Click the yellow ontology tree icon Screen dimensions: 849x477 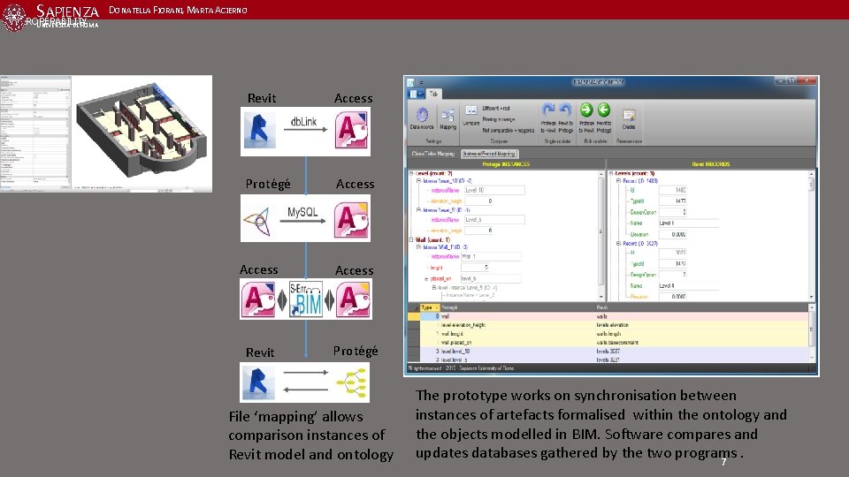352,382
